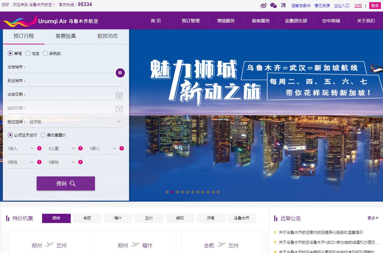Click the recruitment 聘 icon
This screenshot has height=253, width=383.
[x=283, y=5]
